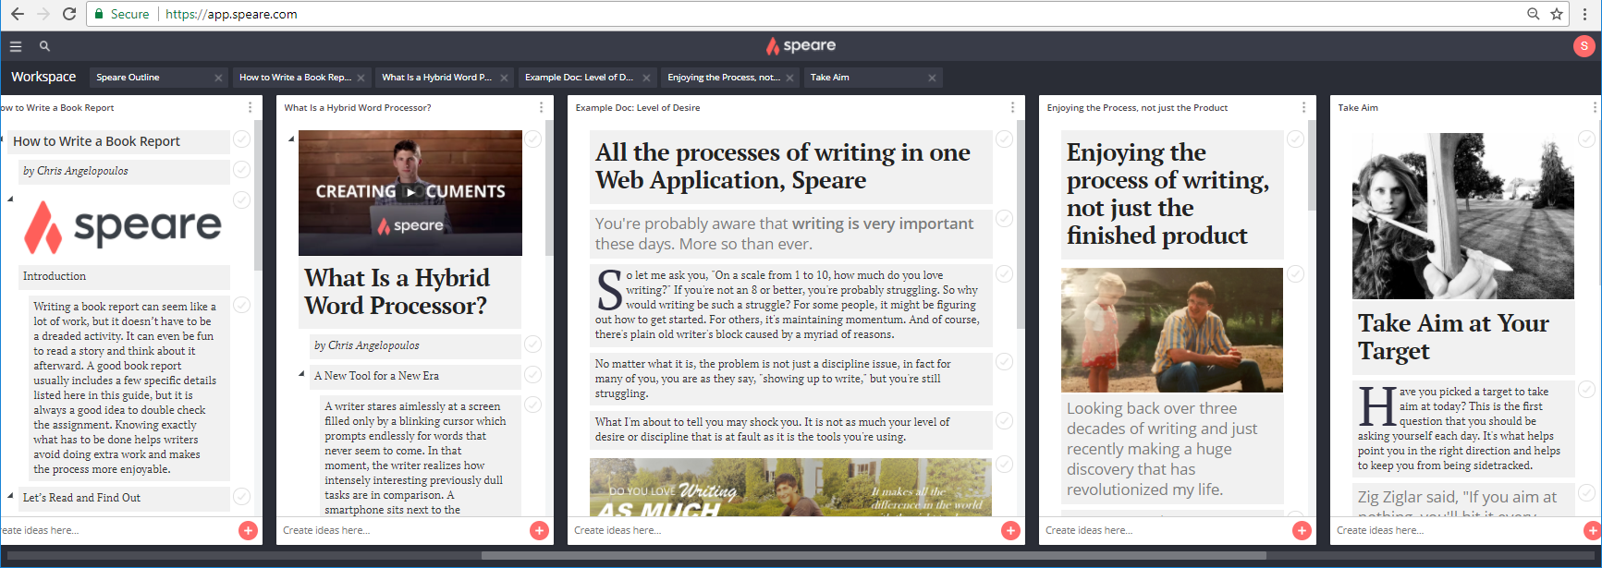Image resolution: width=1602 pixels, height=568 pixels.
Task: Close the How to Write a Book Rep... tab
Action: click(361, 78)
